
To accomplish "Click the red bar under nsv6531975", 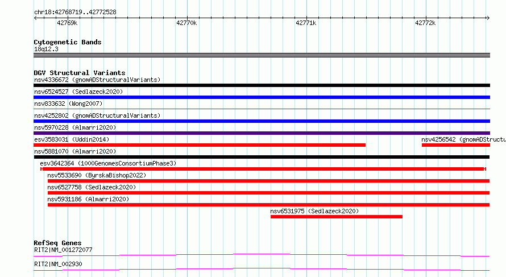I will (x=336, y=217).
